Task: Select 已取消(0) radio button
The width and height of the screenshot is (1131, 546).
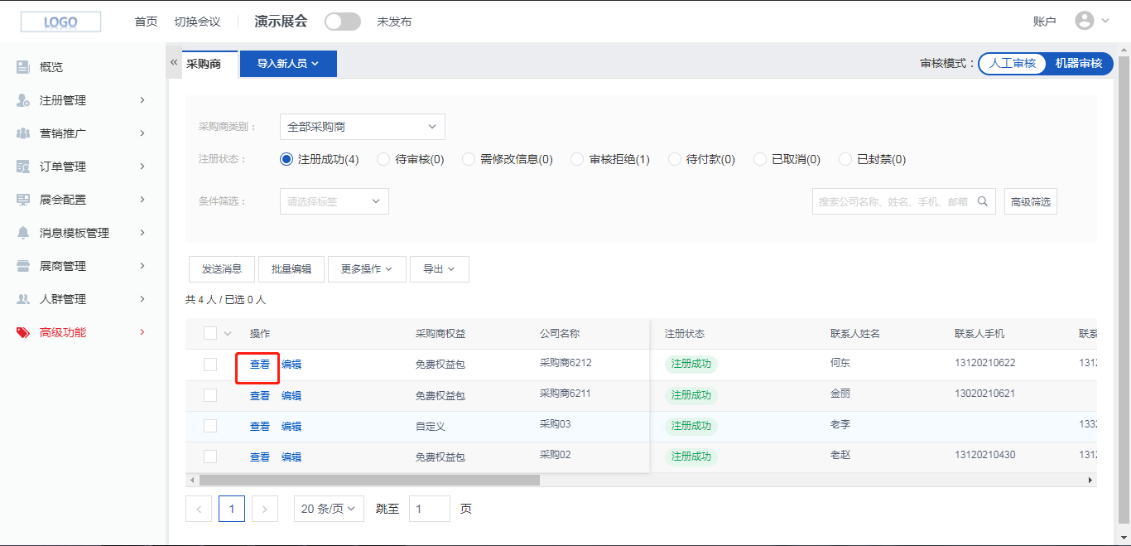Action: click(760, 159)
